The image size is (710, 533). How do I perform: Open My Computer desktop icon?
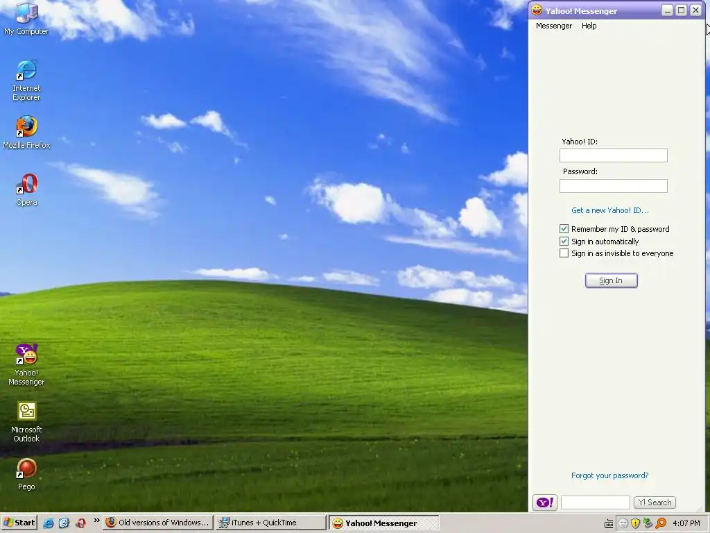26,18
